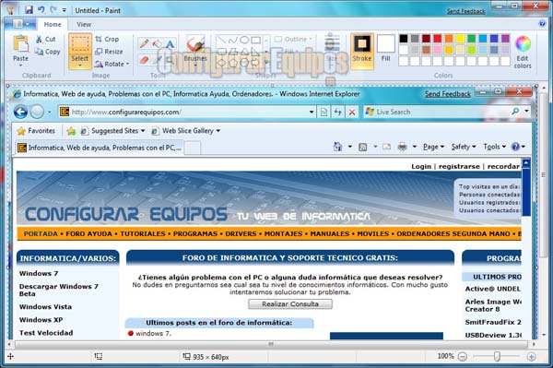The image size is (553, 368).
Task: Select the Pencil tool
Action: coord(144,43)
